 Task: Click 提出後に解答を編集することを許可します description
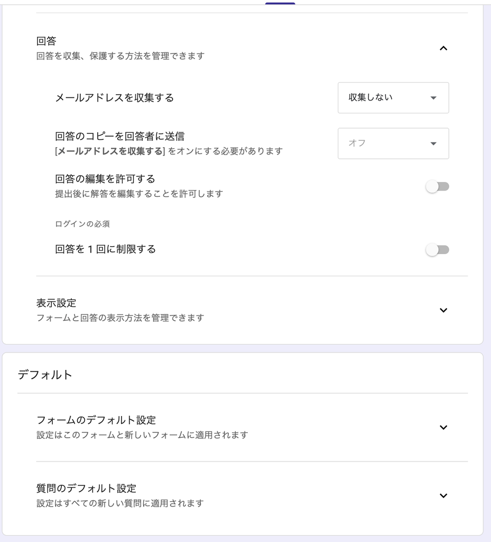139,194
